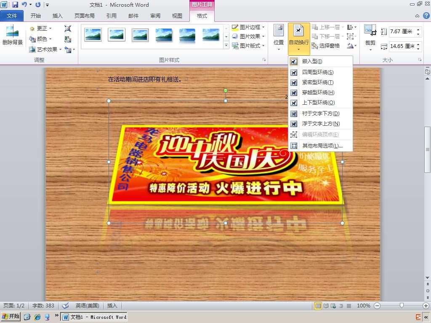Switch to Full Screen Reading view icon
This screenshot has width=431, height=323.
click(326, 306)
